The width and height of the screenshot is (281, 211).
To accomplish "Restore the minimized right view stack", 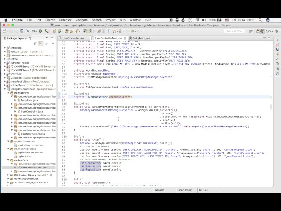I will pos(277,40).
